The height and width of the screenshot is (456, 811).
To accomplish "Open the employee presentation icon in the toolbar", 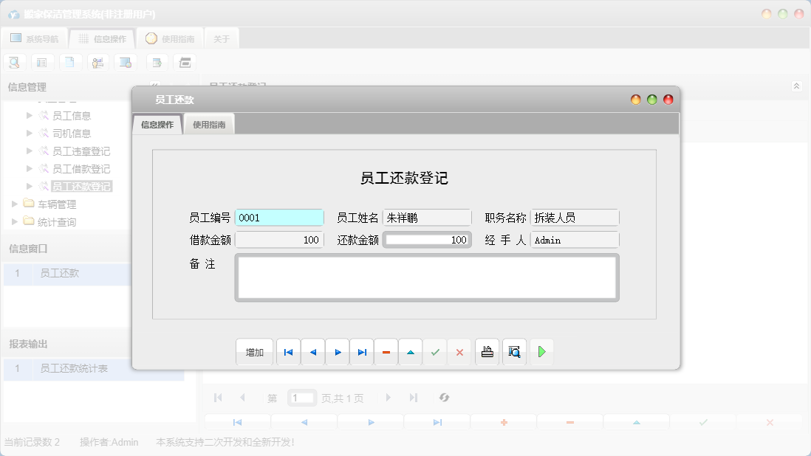I will point(97,62).
